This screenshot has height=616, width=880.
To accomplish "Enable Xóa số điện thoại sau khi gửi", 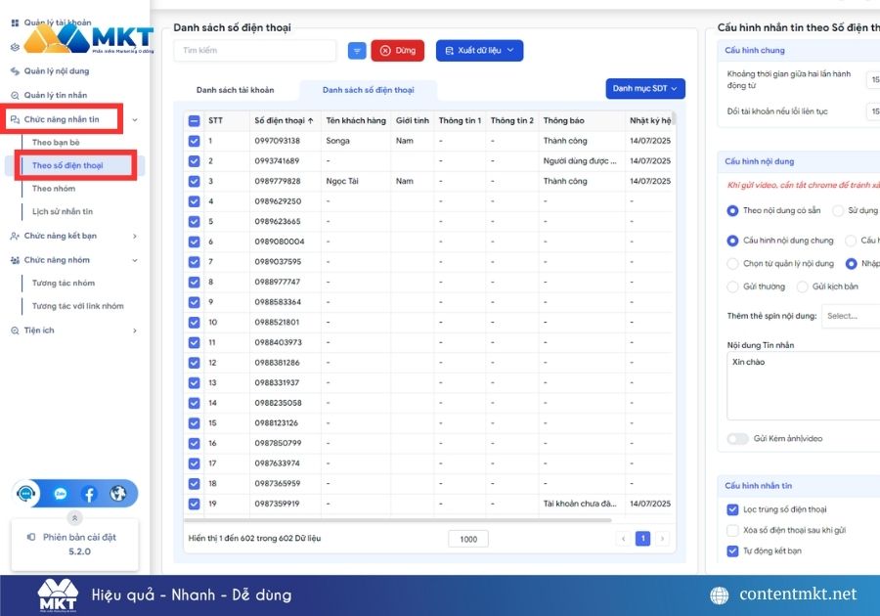I will click(732, 530).
